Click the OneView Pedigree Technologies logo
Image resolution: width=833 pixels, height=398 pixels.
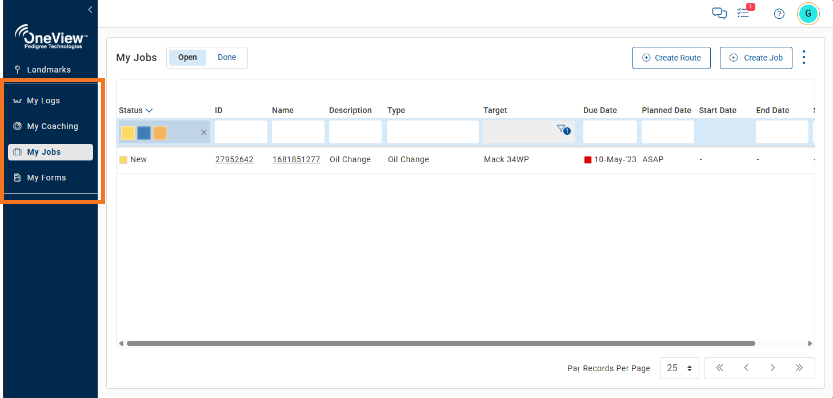51,37
